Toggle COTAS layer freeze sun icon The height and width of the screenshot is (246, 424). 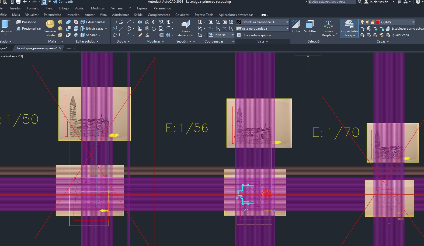tap(367, 22)
